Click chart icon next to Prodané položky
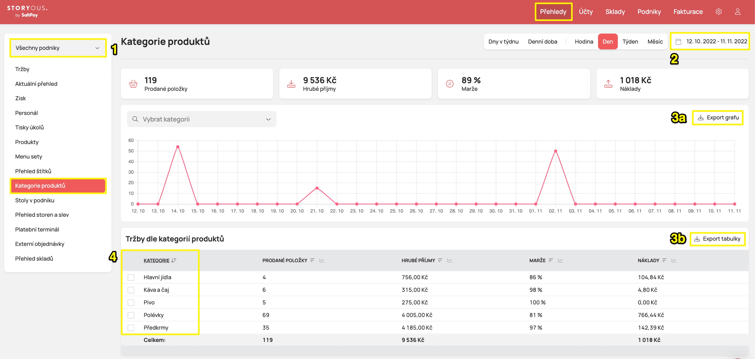Screen dimensions: 755x359 (322, 260)
